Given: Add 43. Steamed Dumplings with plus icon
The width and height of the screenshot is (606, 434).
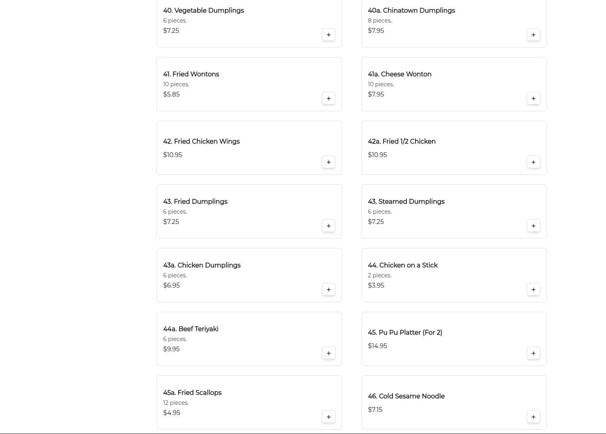Looking at the screenshot, I should (534, 226).
